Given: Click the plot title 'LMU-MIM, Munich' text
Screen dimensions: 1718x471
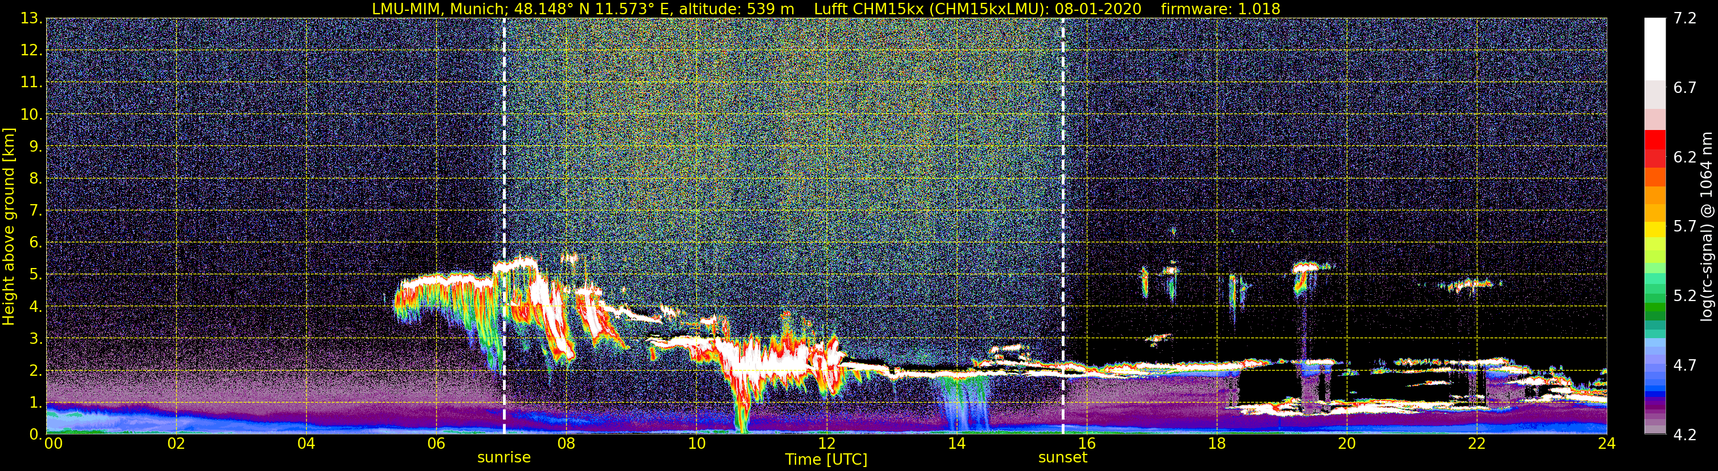Looking at the screenshot, I should (x=437, y=9).
